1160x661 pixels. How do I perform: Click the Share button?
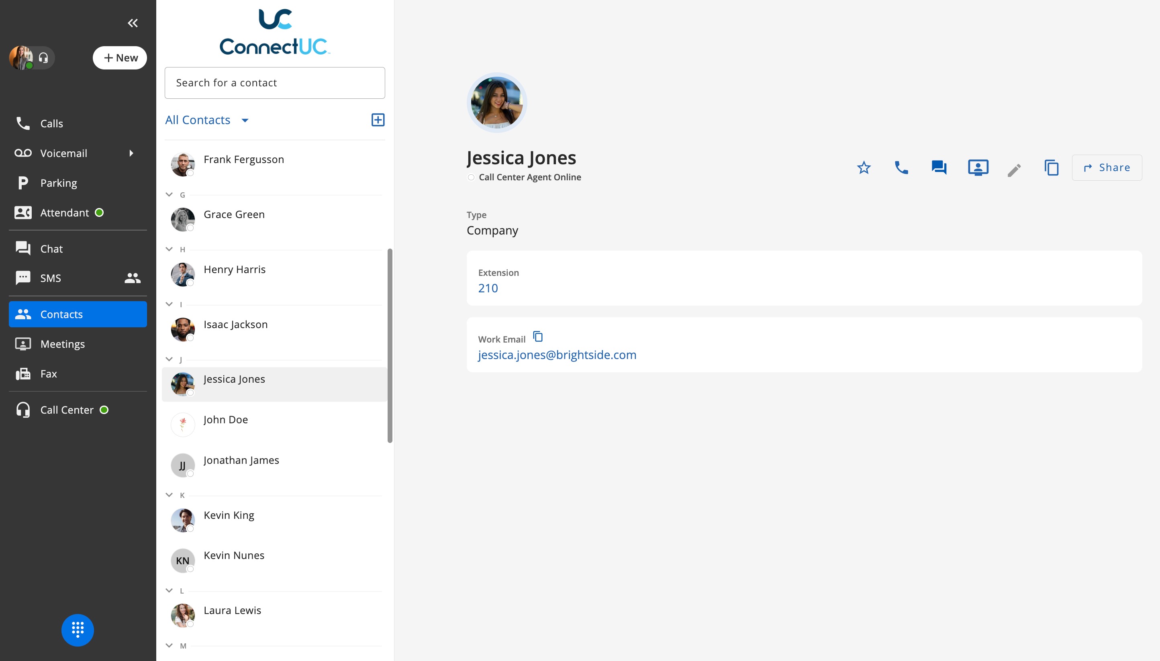pos(1107,167)
